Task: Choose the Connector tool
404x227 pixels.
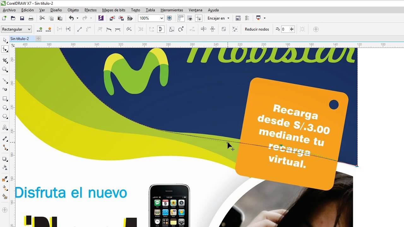Action: click(5, 148)
